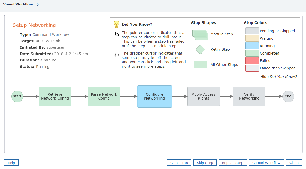Click the lightbulb Did You Know icon

116,24
